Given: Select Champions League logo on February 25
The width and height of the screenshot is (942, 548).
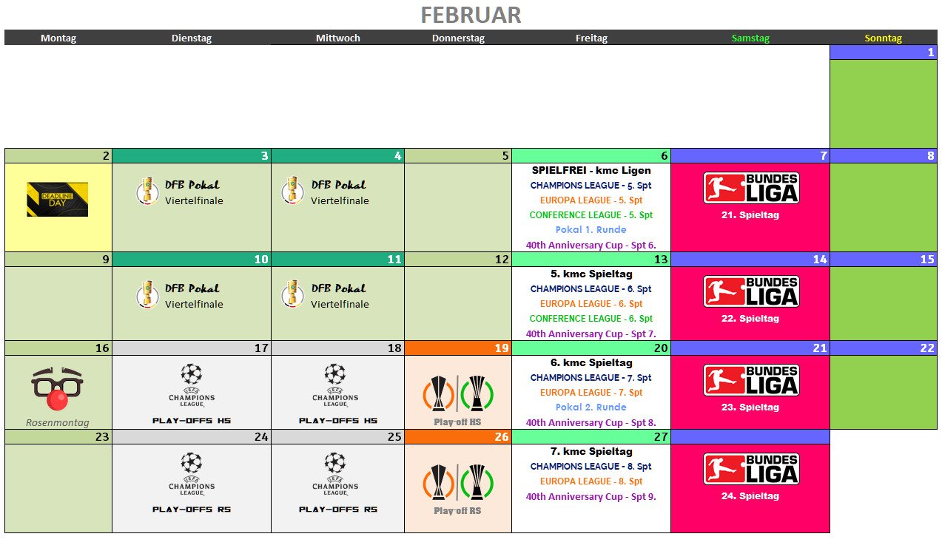Looking at the screenshot, I should (334, 474).
